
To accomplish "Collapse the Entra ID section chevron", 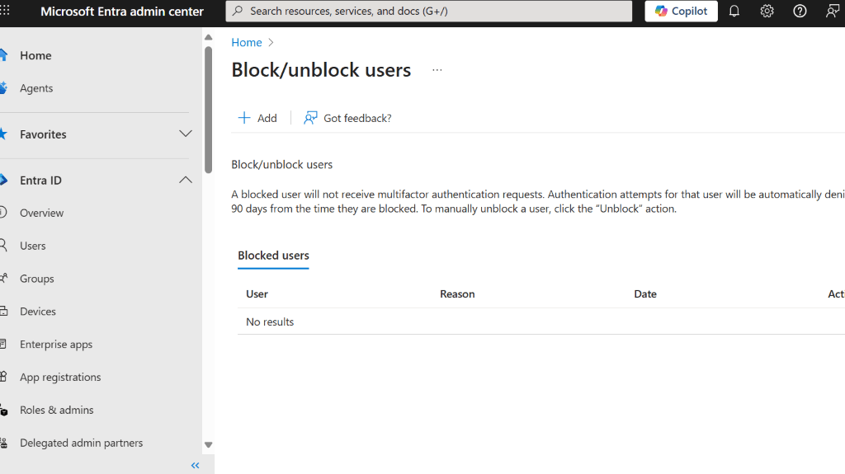I will coord(186,180).
